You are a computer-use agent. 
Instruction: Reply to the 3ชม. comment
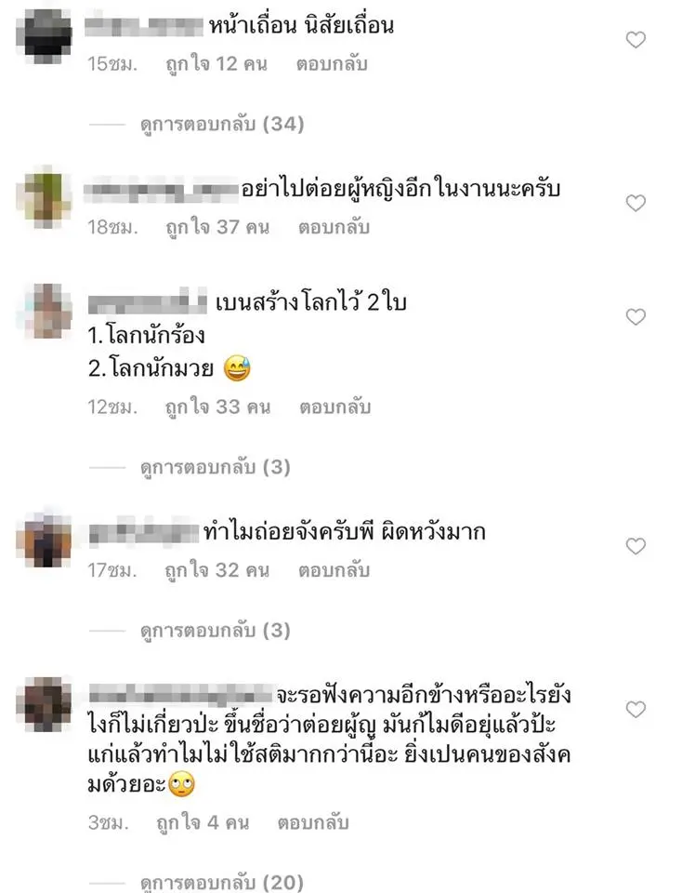tap(313, 822)
